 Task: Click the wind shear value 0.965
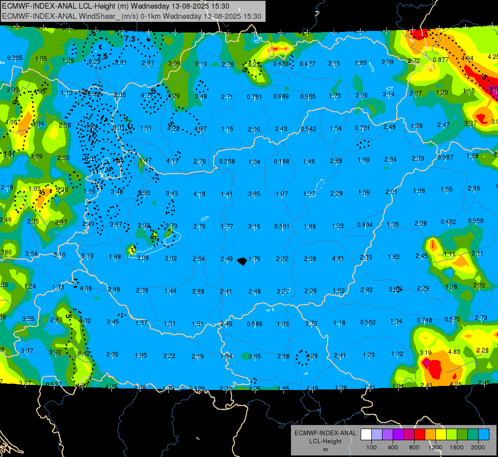(308, 96)
